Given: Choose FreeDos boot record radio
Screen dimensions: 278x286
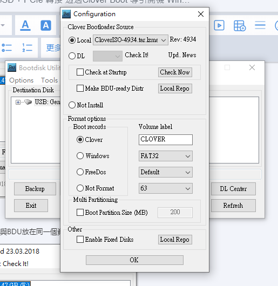Looking at the screenshot, I should [80, 172].
